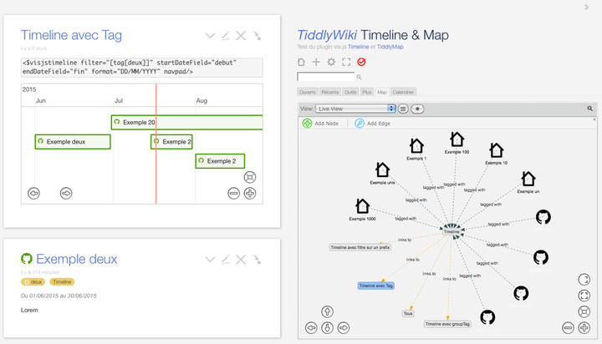
Task: Pan map up with up arrow button
Action: tap(327, 311)
